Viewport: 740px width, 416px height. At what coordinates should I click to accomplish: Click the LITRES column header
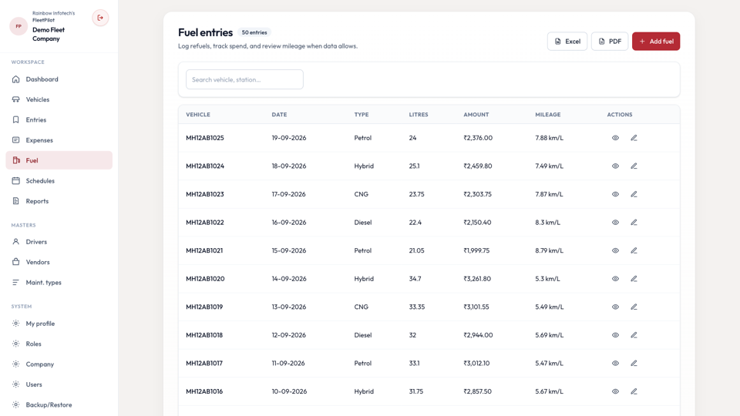click(x=419, y=115)
